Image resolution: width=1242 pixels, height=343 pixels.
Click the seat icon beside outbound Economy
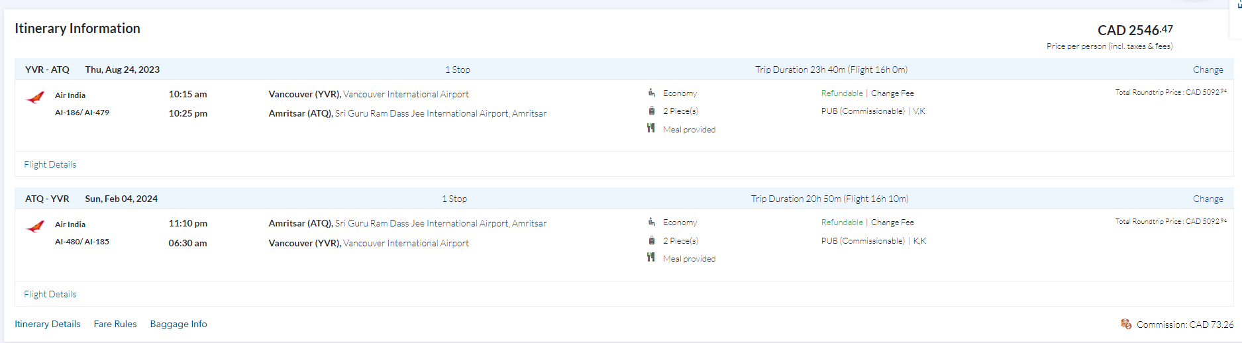click(652, 93)
